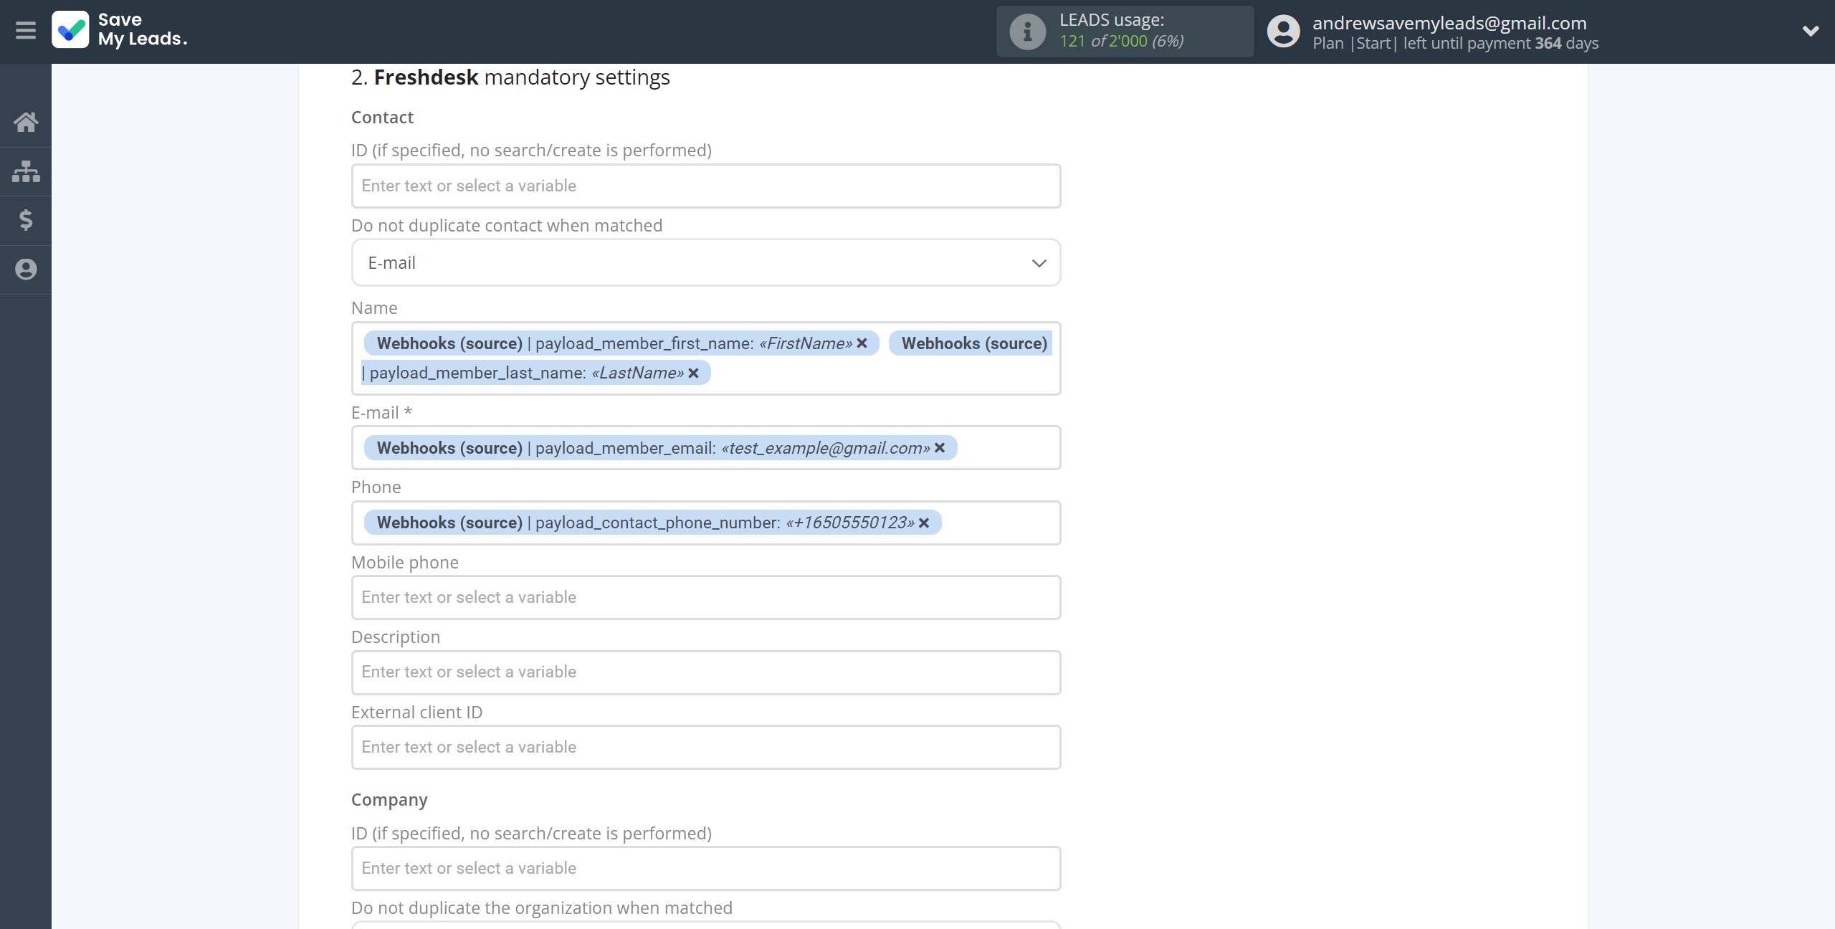Screen dimensions: 1835x929
Task: Open the billing dollar sidebar icon
Action: [x=26, y=220]
